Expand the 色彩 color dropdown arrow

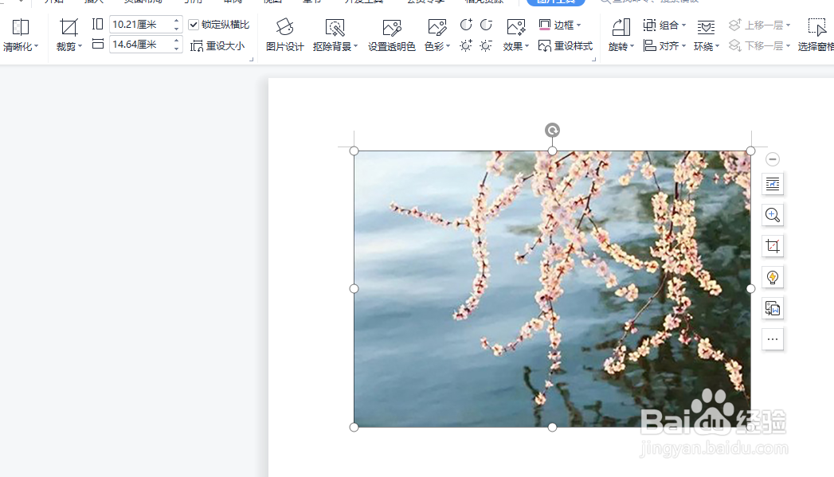(x=448, y=47)
